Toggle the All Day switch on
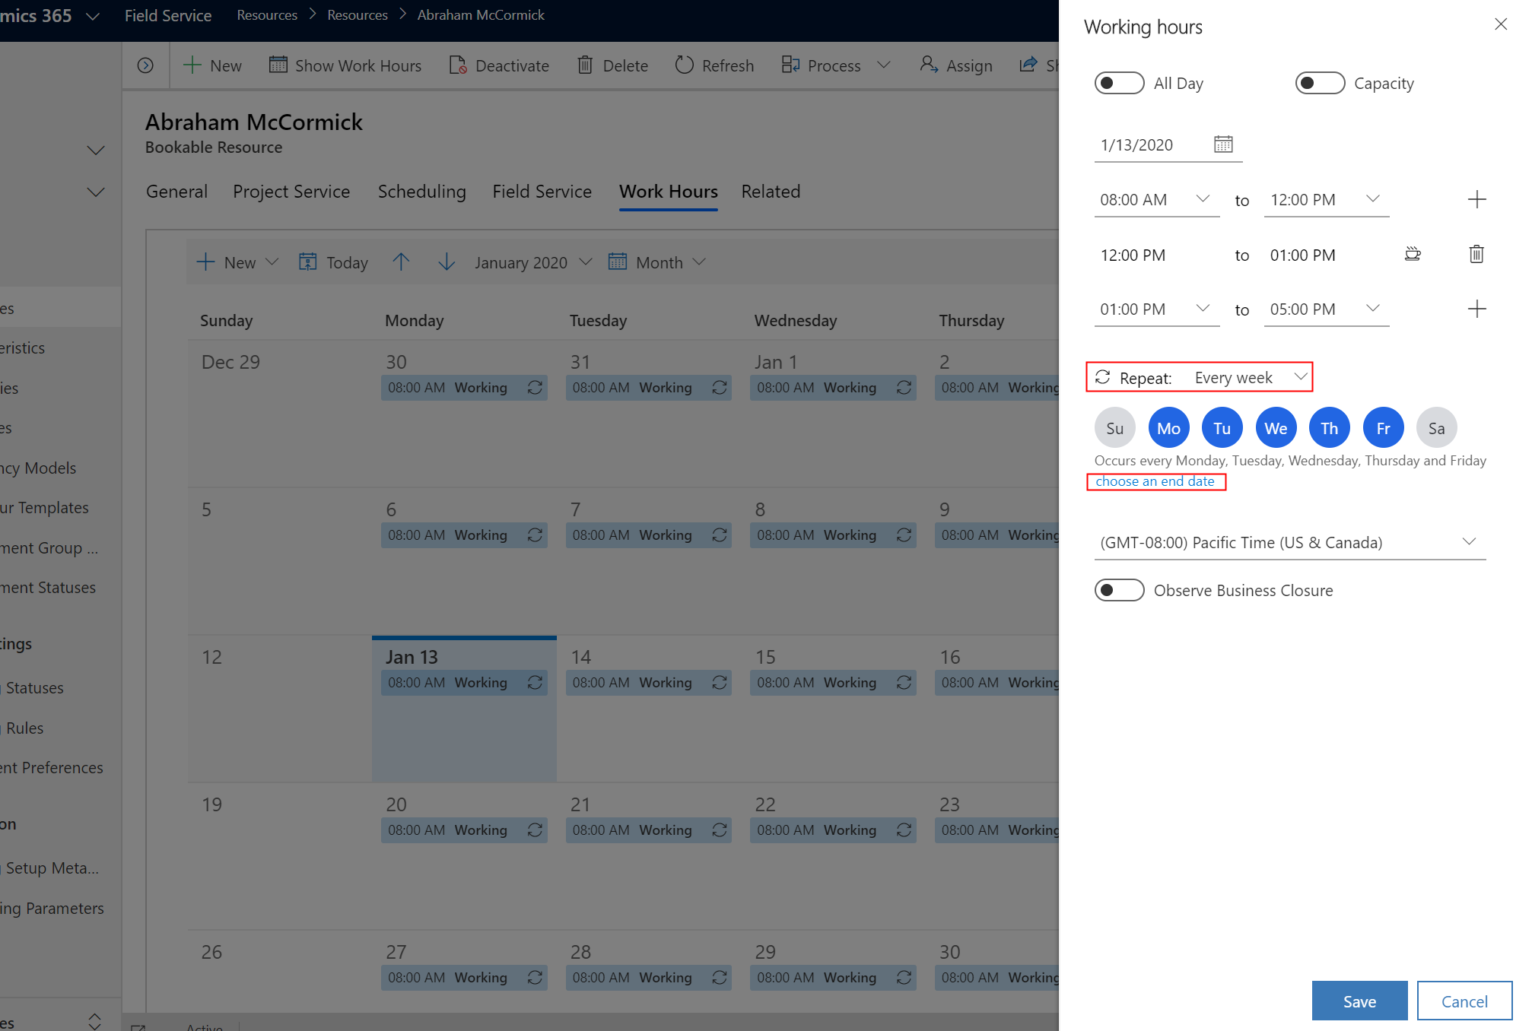Image resolution: width=1532 pixels, height=1031 pixels. (1117, 81)
